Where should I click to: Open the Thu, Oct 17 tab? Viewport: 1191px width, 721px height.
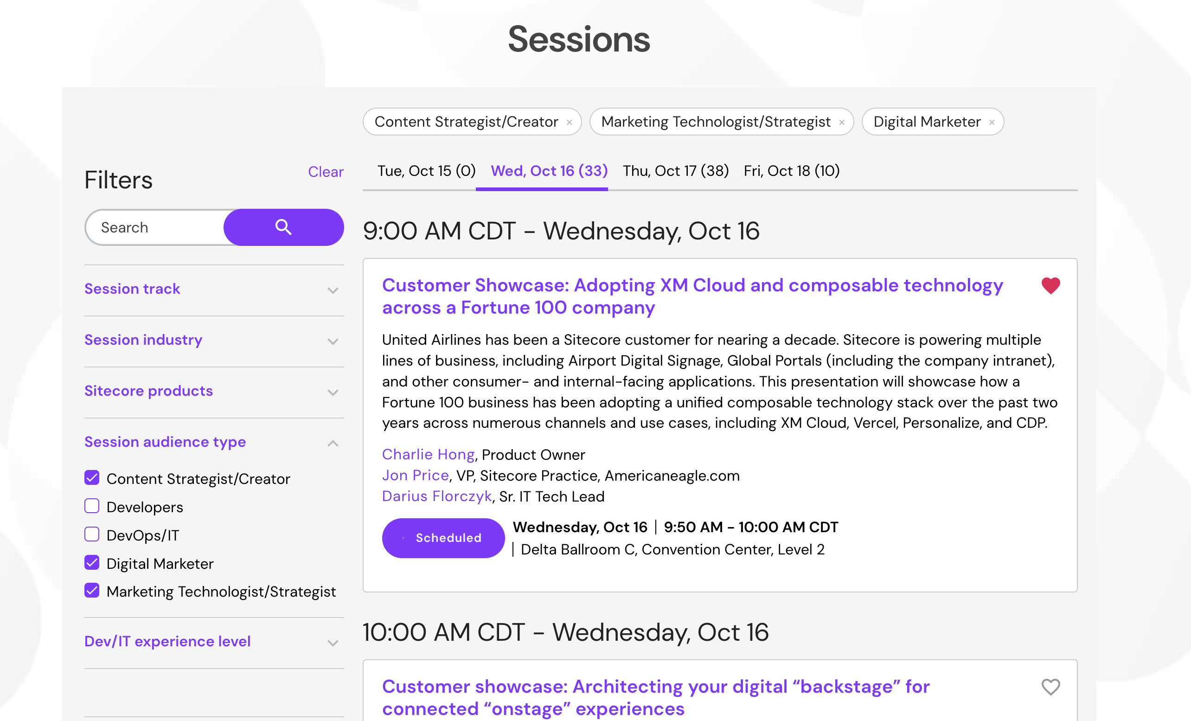click(676, 171)
